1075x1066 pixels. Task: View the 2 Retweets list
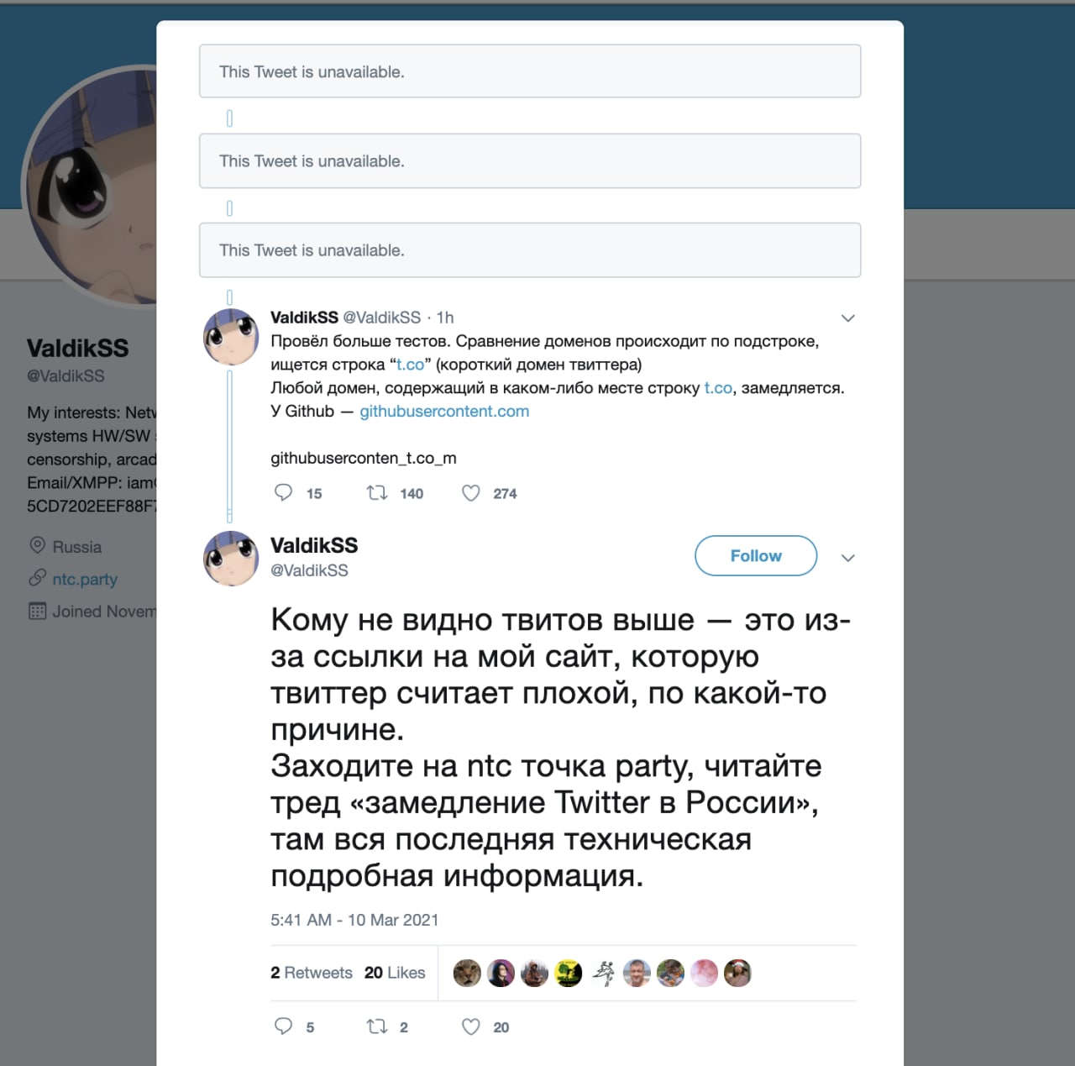point(311,972)
